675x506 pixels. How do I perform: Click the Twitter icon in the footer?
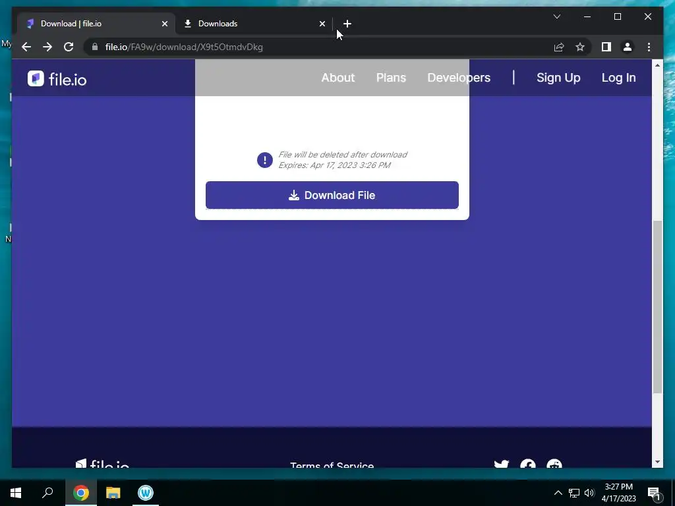(502, 464)
